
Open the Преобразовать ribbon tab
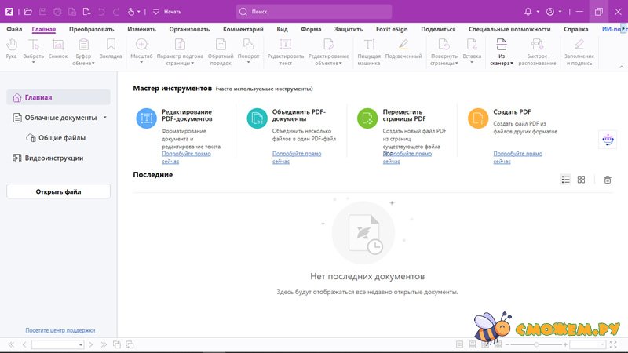91,28
